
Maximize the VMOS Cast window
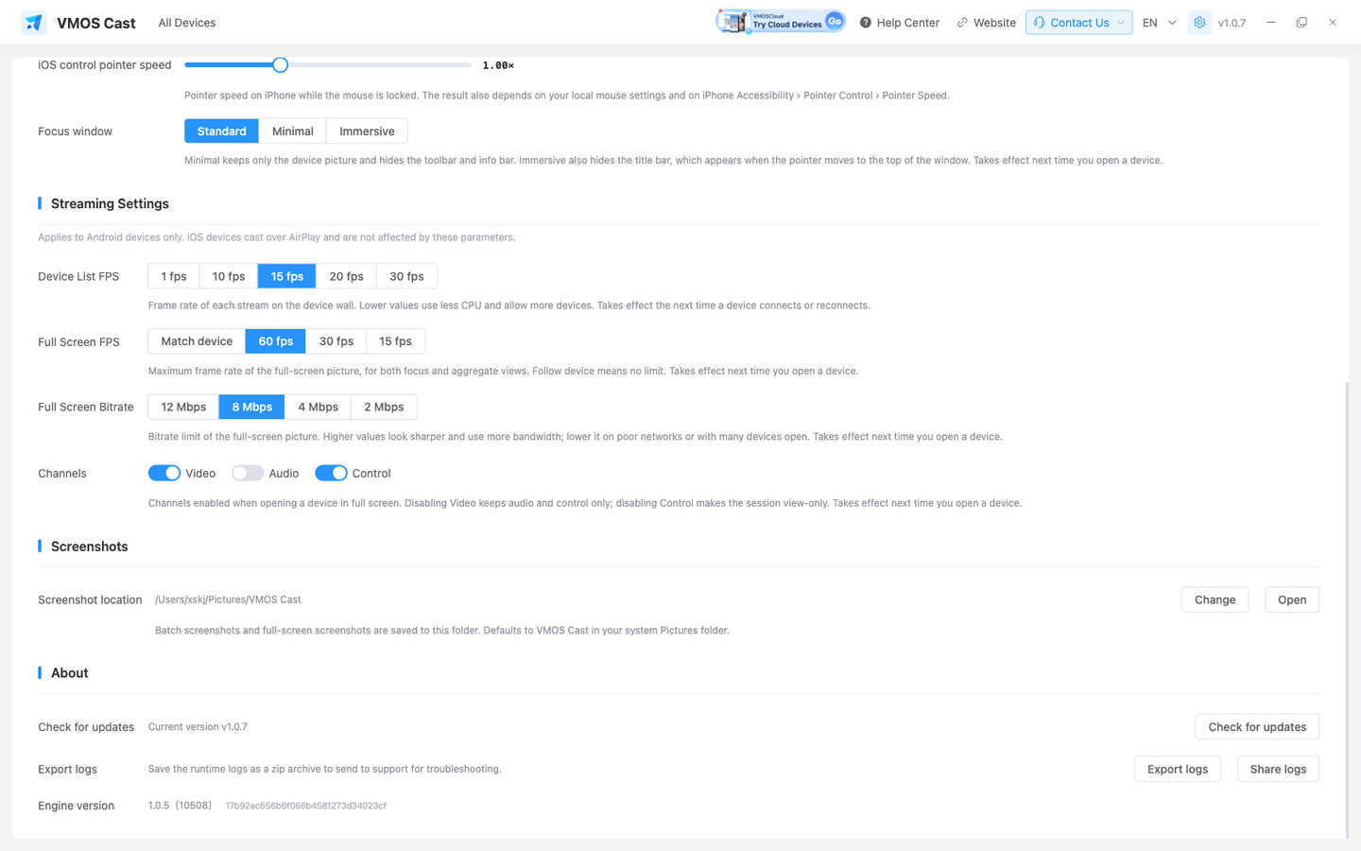click(1301, 23)
